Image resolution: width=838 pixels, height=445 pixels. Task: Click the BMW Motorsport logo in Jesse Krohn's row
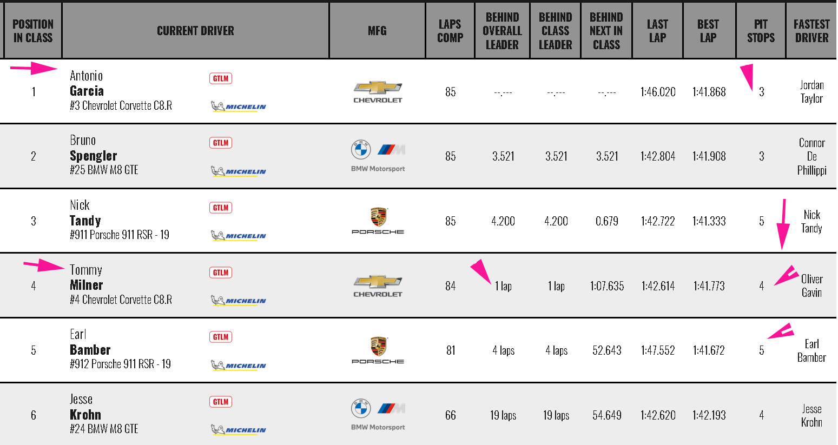point(378,415)
